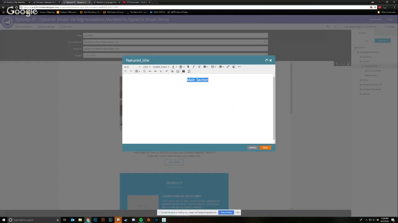The height and width of the screenshot is (223, 398).
Task: Open the insert table dropdown
Action: pyautogui.click(x=137, y=71)
